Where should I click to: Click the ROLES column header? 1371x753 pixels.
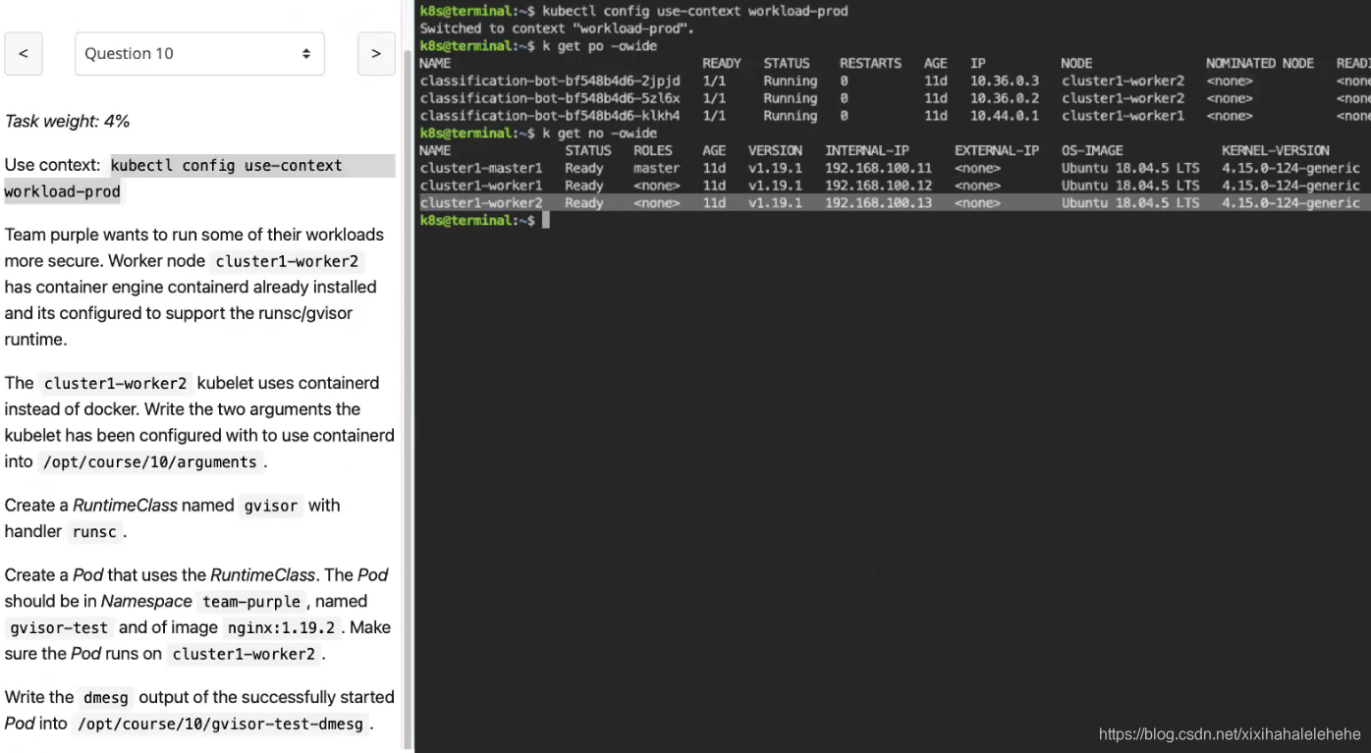653,150
